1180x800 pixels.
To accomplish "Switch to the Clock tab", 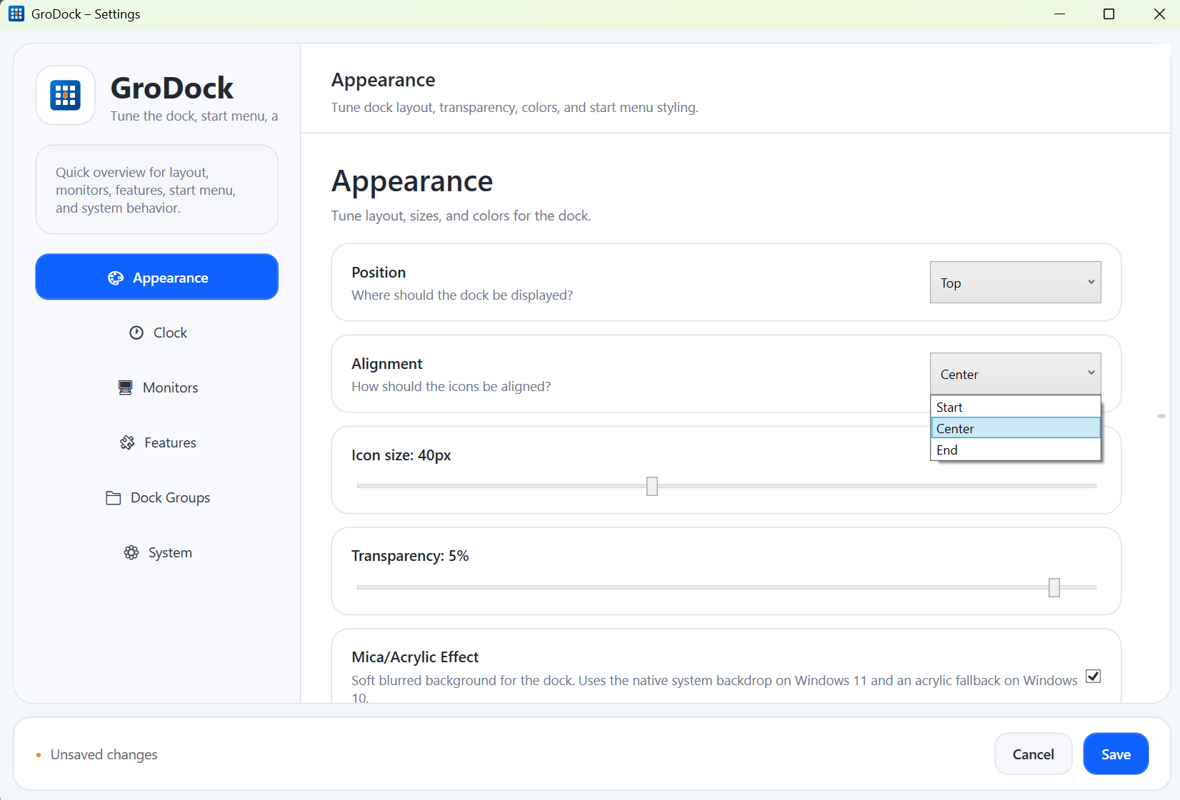I will click(157, 333).
